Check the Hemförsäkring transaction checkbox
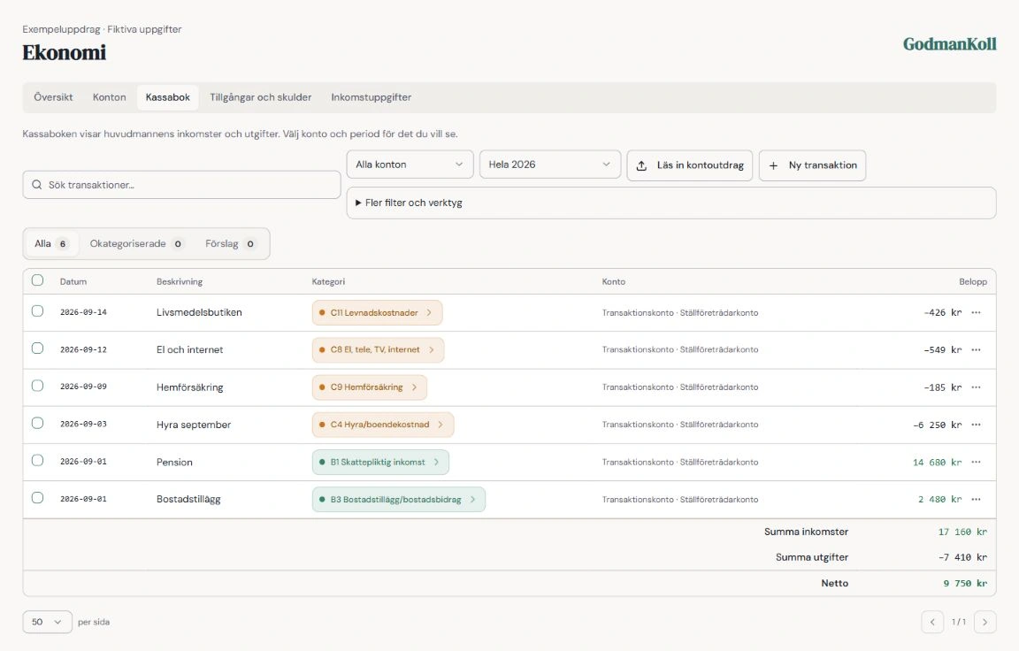 tap(38, 386)
